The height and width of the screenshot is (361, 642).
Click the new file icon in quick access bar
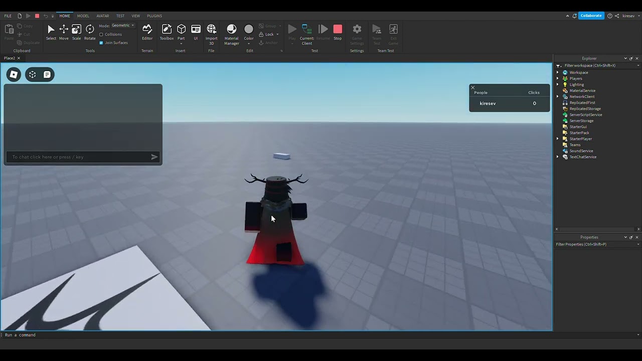coord(20,16)
